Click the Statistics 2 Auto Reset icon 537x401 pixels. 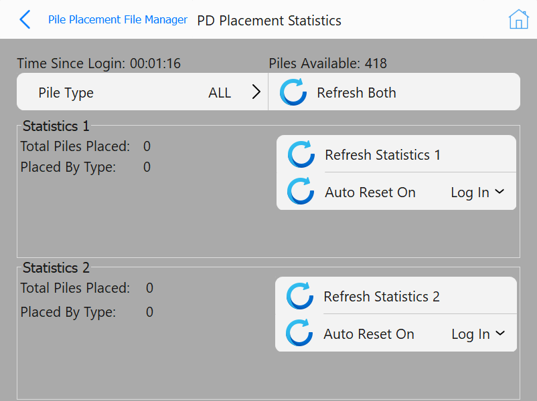tap(299, 333)
